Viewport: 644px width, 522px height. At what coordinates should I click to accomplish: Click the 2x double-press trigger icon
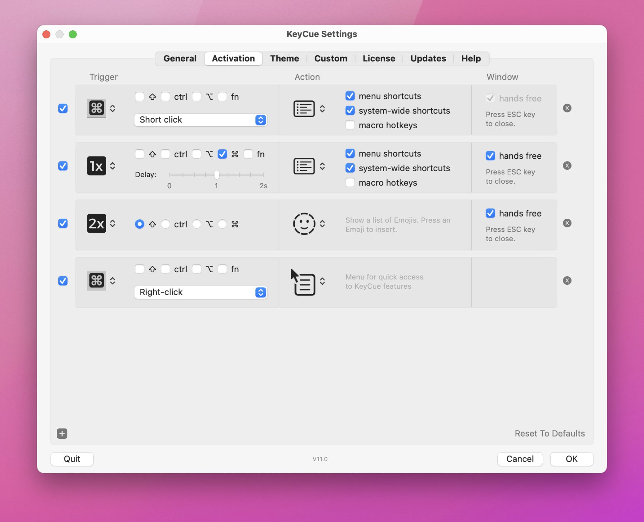tap(96, 223)
